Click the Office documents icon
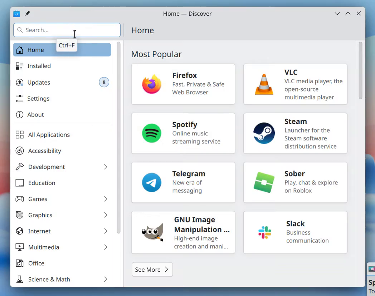Image resolution: width=375 pixels, height=296 pixels. 20,263
